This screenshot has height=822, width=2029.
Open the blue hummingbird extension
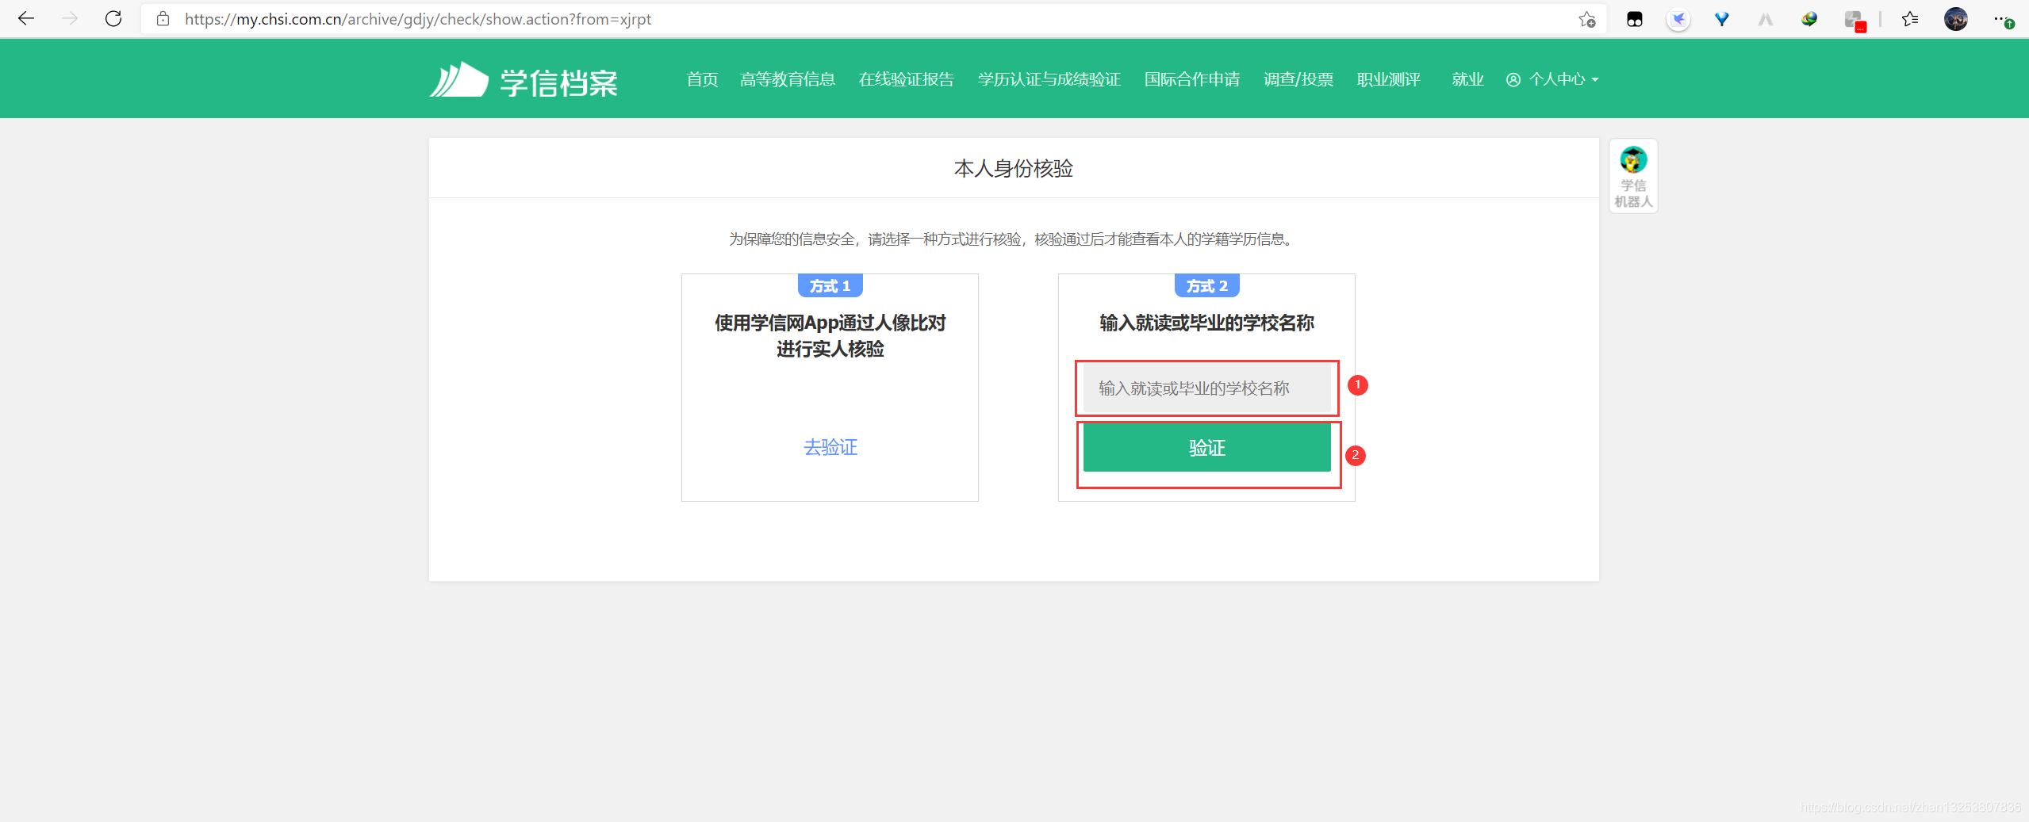pos(1679,18)
